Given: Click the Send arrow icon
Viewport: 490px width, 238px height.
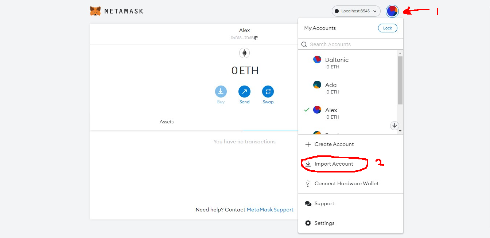Looking at the screenshot, I should (x=244, y=91).
